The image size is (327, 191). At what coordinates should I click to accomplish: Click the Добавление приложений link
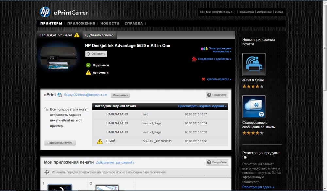tap(115, 163)
